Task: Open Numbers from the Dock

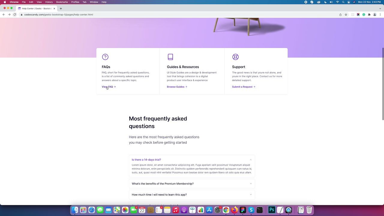Action: [201, 210]
